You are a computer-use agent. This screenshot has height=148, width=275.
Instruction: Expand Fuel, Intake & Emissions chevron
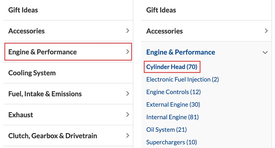[128, 94]
